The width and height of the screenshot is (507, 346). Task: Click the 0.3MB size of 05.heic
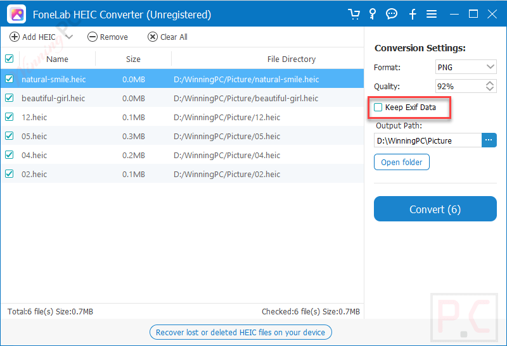134,137
